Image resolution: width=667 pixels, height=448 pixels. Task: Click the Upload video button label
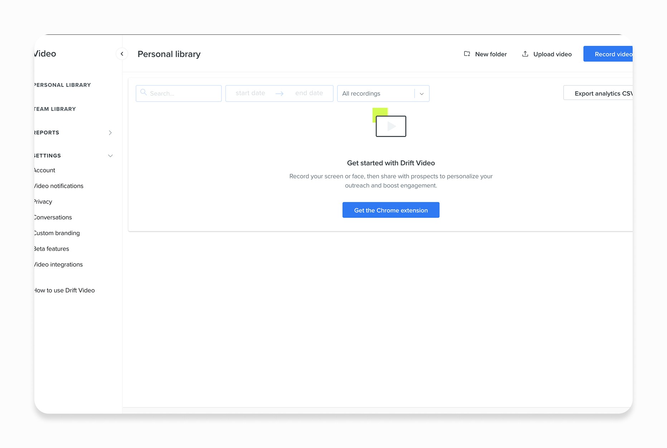coord(552,54)
